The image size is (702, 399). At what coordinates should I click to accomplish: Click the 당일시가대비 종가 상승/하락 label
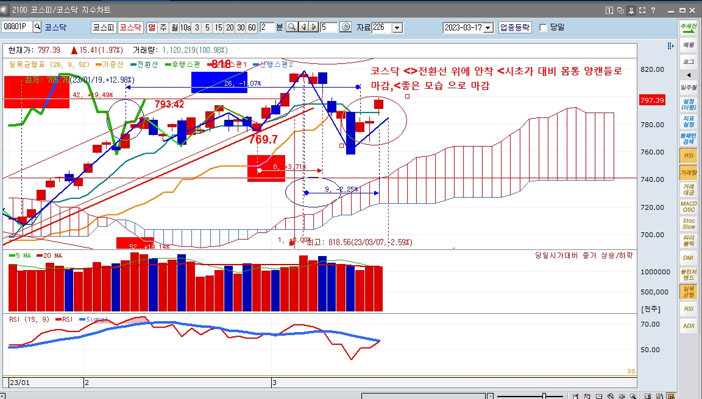pyautogui.click(x=584, y=255)
